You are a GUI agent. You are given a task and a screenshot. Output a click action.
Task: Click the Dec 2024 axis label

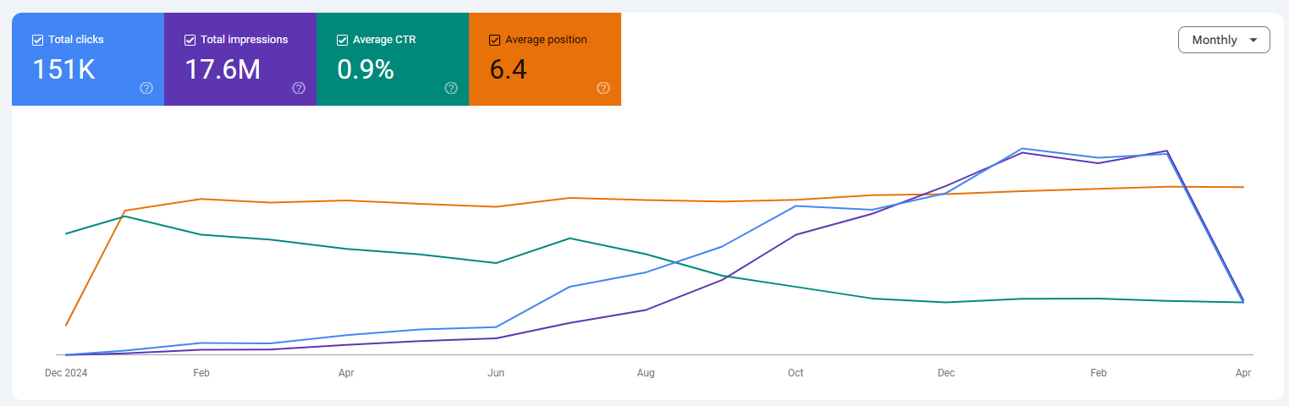[x=66, y=372]
